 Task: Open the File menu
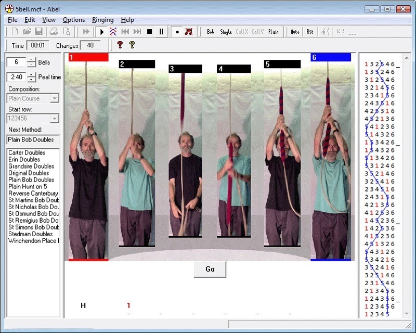(12, 20)
